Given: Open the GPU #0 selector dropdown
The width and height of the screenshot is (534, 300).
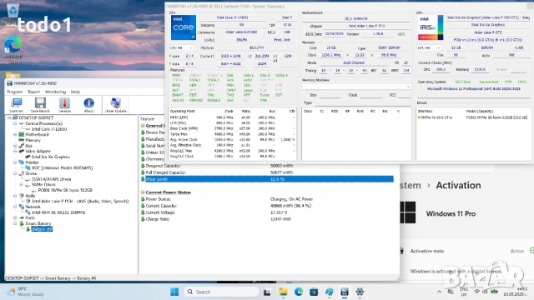Looking at the screenshot, I should click(429, 48).
